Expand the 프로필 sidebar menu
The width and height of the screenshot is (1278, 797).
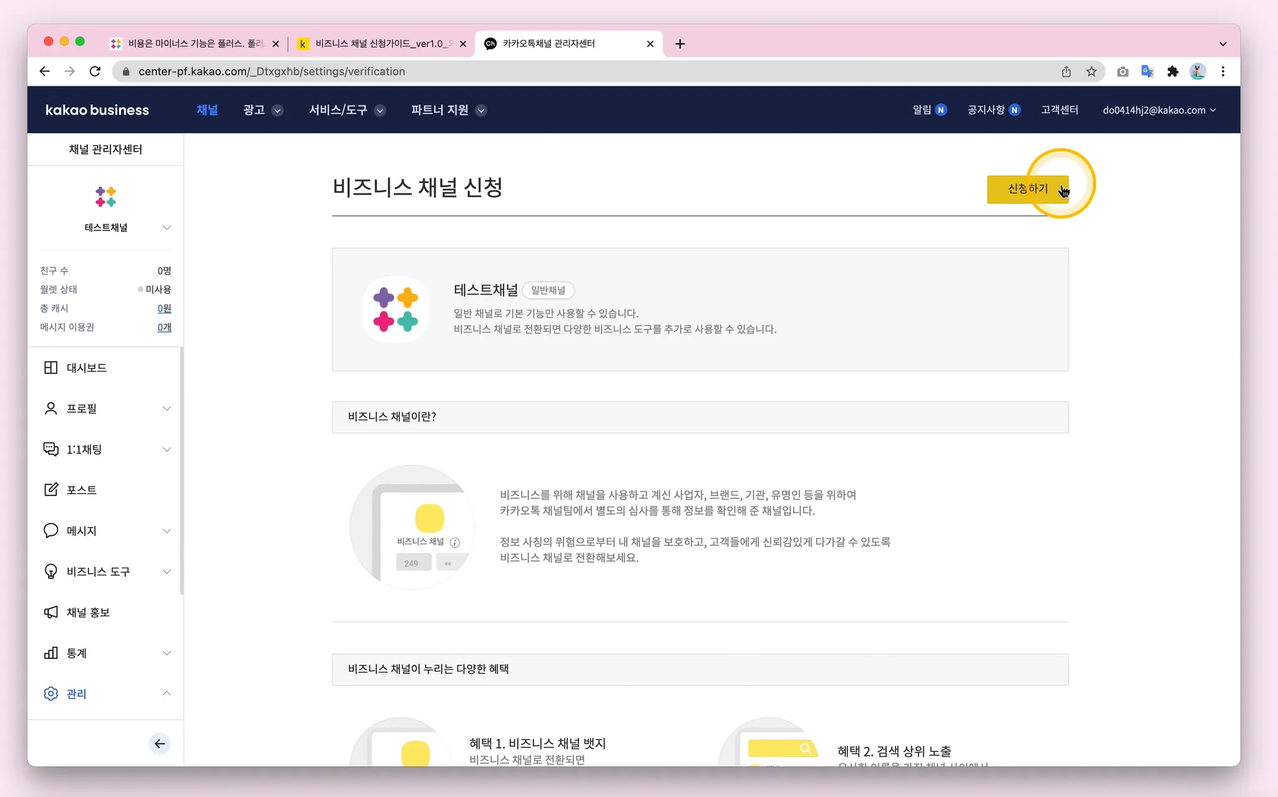(x=167, y=409)
